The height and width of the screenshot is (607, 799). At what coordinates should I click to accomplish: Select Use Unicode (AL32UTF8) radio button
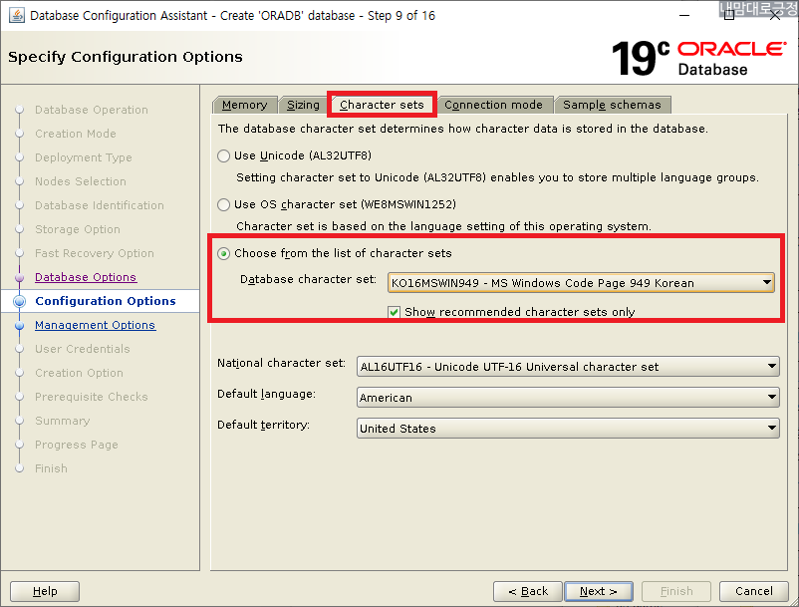(x=224, y=155)
